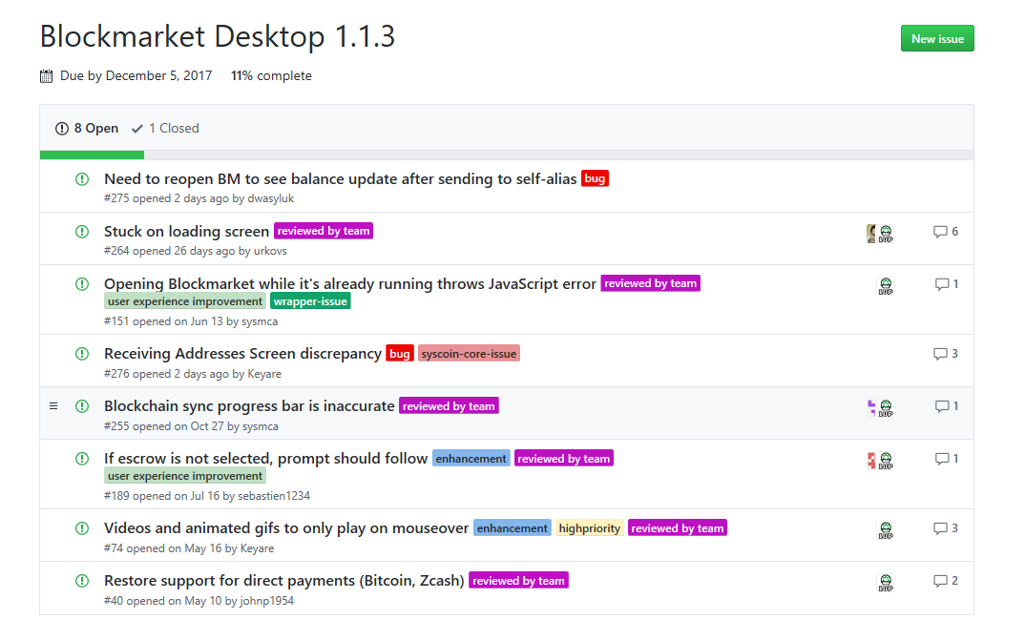The height and width of the screenshot is (640, 1025).
Task: Click open-issue icon for Restore support issue
Action: tap(82, 581)
